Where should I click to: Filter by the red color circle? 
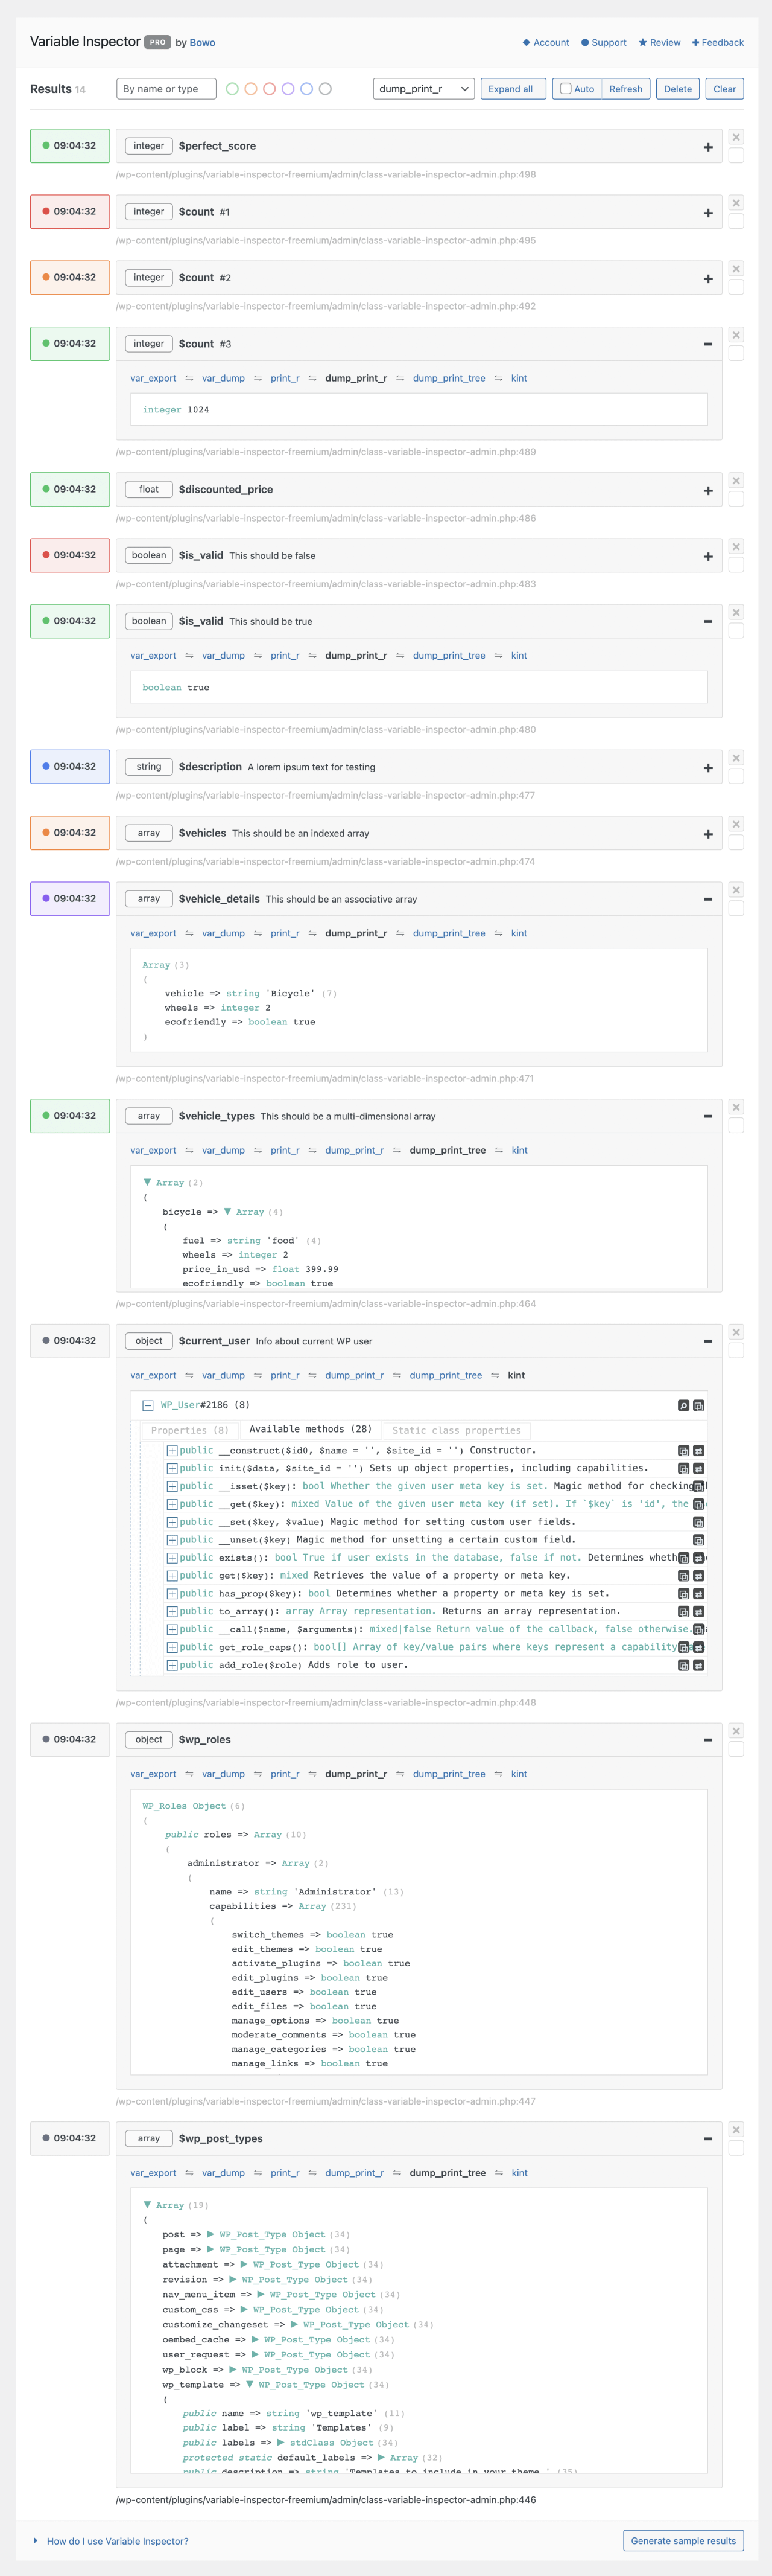coord(270,89)
